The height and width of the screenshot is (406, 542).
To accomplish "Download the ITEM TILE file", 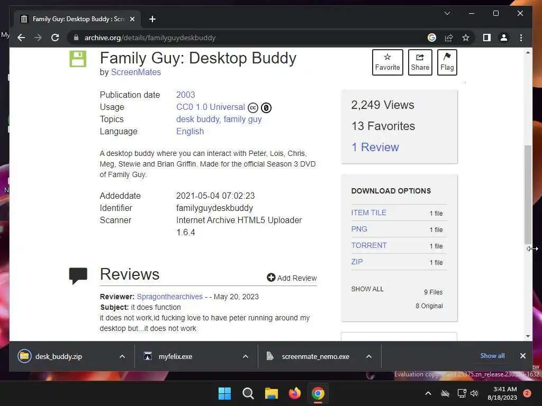I will click(x=369, y=213).
